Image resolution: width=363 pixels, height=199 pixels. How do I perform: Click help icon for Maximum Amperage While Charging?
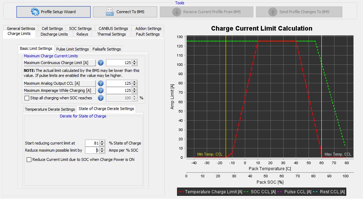(x=101, y=90)
